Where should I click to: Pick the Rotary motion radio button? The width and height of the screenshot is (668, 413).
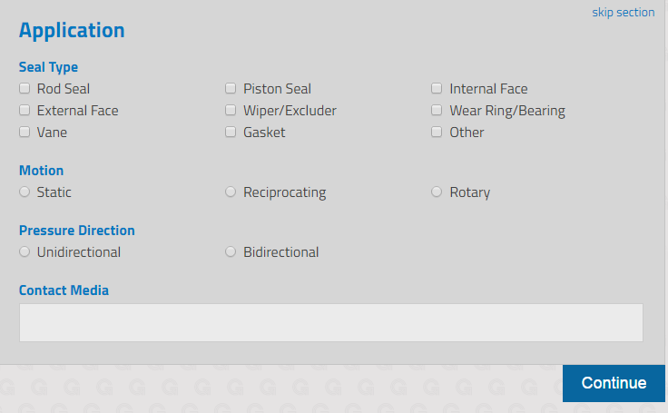pyautogui.click(x=437, y=192)
